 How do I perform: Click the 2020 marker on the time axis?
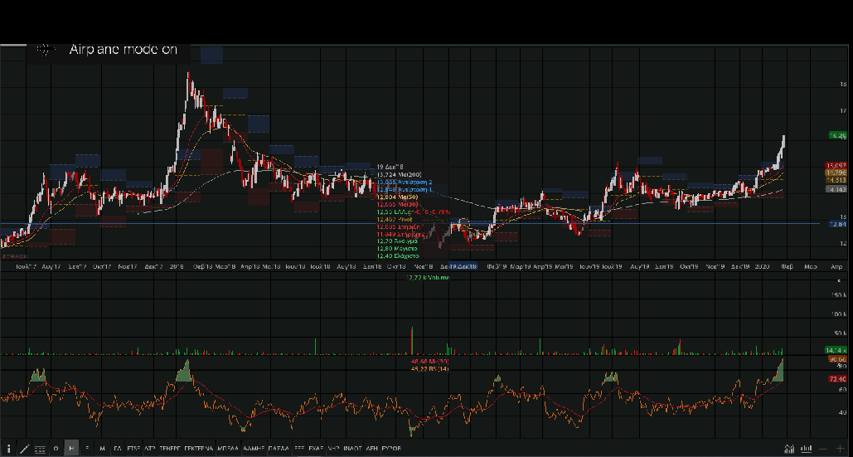[762, 267]
